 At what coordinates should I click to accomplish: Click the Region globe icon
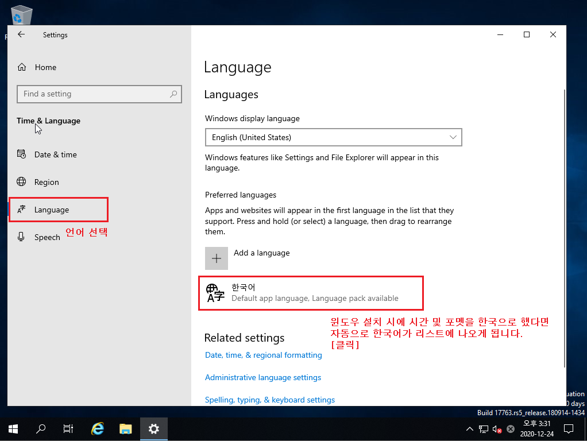[x=21, y=181]
